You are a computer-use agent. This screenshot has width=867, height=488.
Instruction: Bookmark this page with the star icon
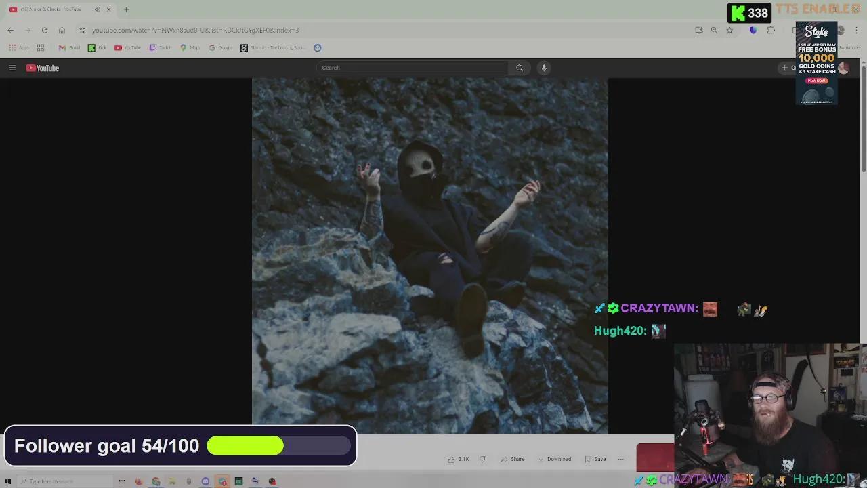coord(729,30)
